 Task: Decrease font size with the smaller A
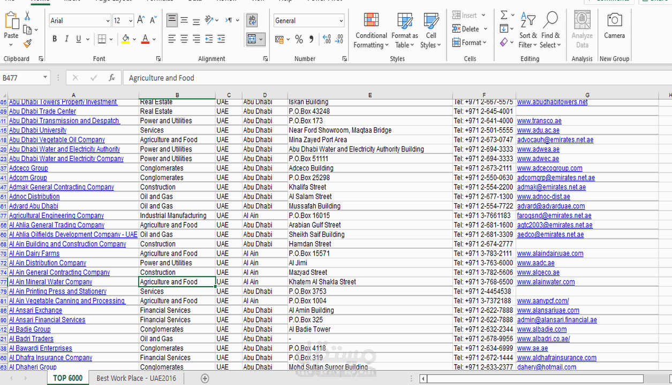tap(153, 20)
